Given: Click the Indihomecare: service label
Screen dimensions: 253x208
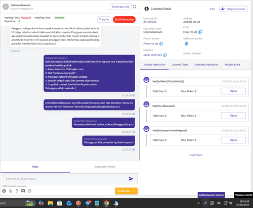Looking at the screenshot, I should click(211, 195).
